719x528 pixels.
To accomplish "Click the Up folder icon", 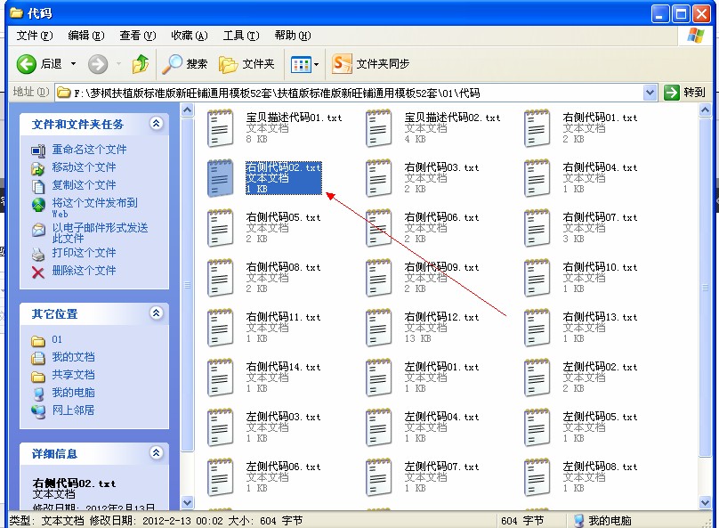I will coord(140,64).
